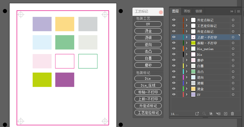Click the Create New Sublayer icon

click(x=218, y=114)
